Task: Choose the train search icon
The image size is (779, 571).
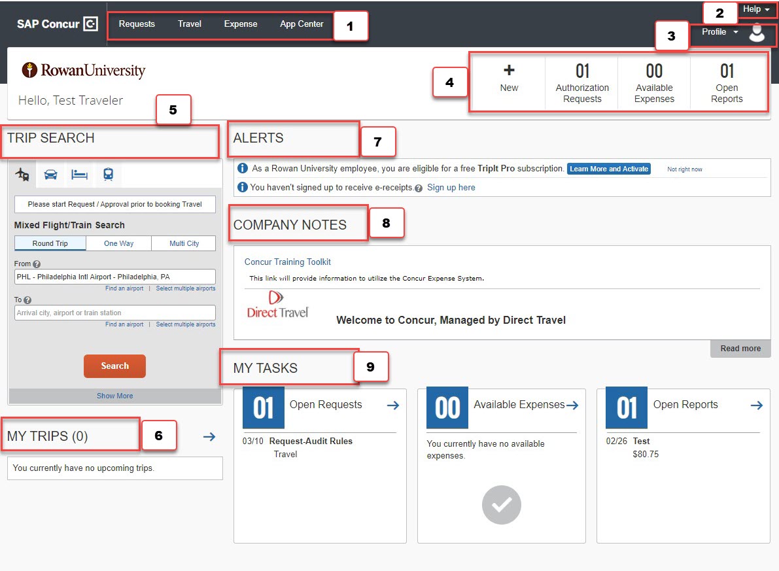Action: pos(108,175)
